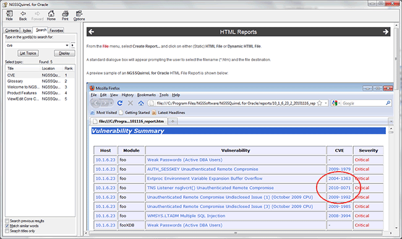Toggle Search titles only checkbox
Screen dimensions: 402x239
coord(7,231)
